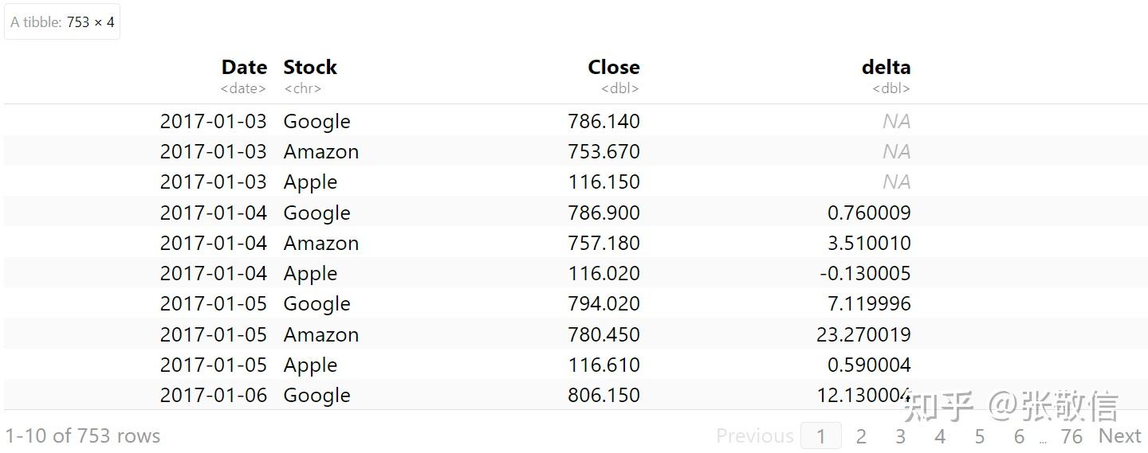Click the delta column header
This screenshot has width=1148, height=453.
click(x=886, y=68)
